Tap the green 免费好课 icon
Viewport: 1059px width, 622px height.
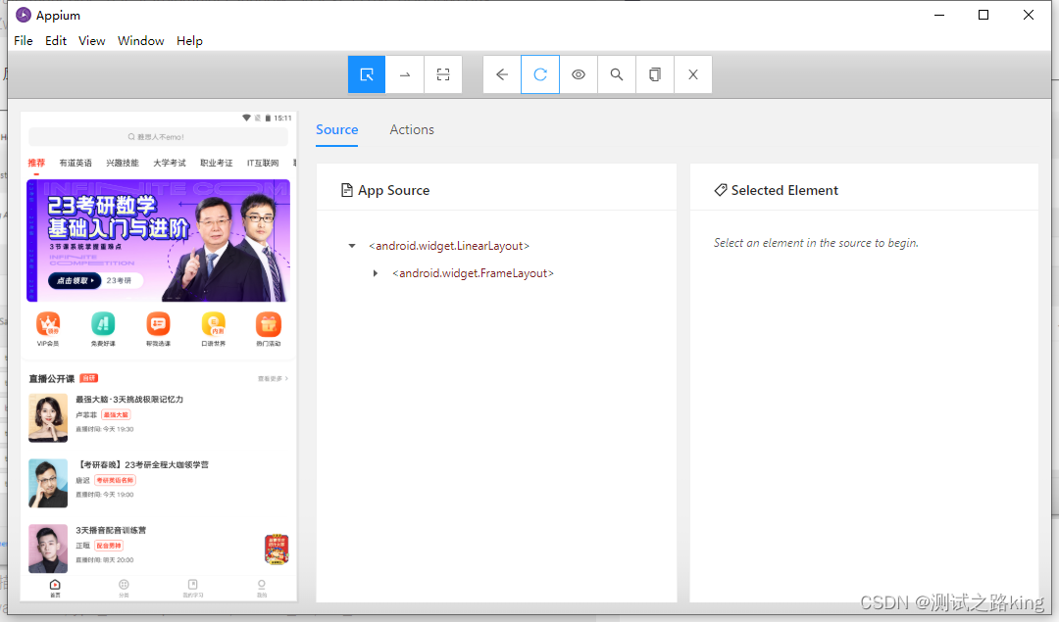[x=103, y=324]
